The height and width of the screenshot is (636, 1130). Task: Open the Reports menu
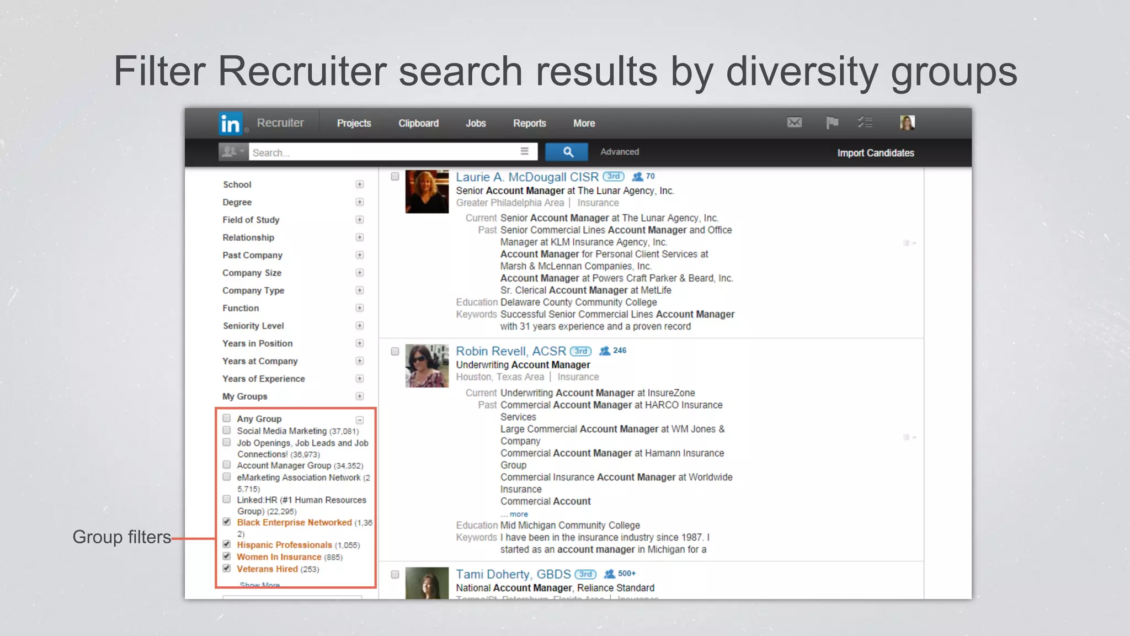[530, 123]
